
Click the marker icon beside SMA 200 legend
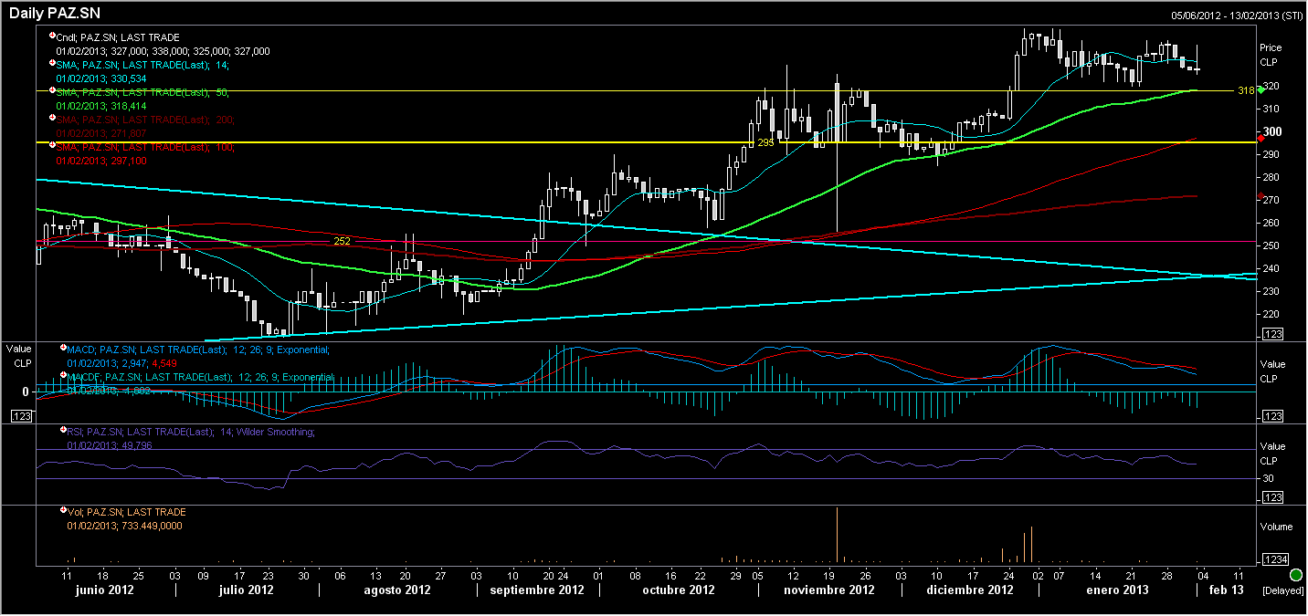pyautogui.click(x=52, y=119)
